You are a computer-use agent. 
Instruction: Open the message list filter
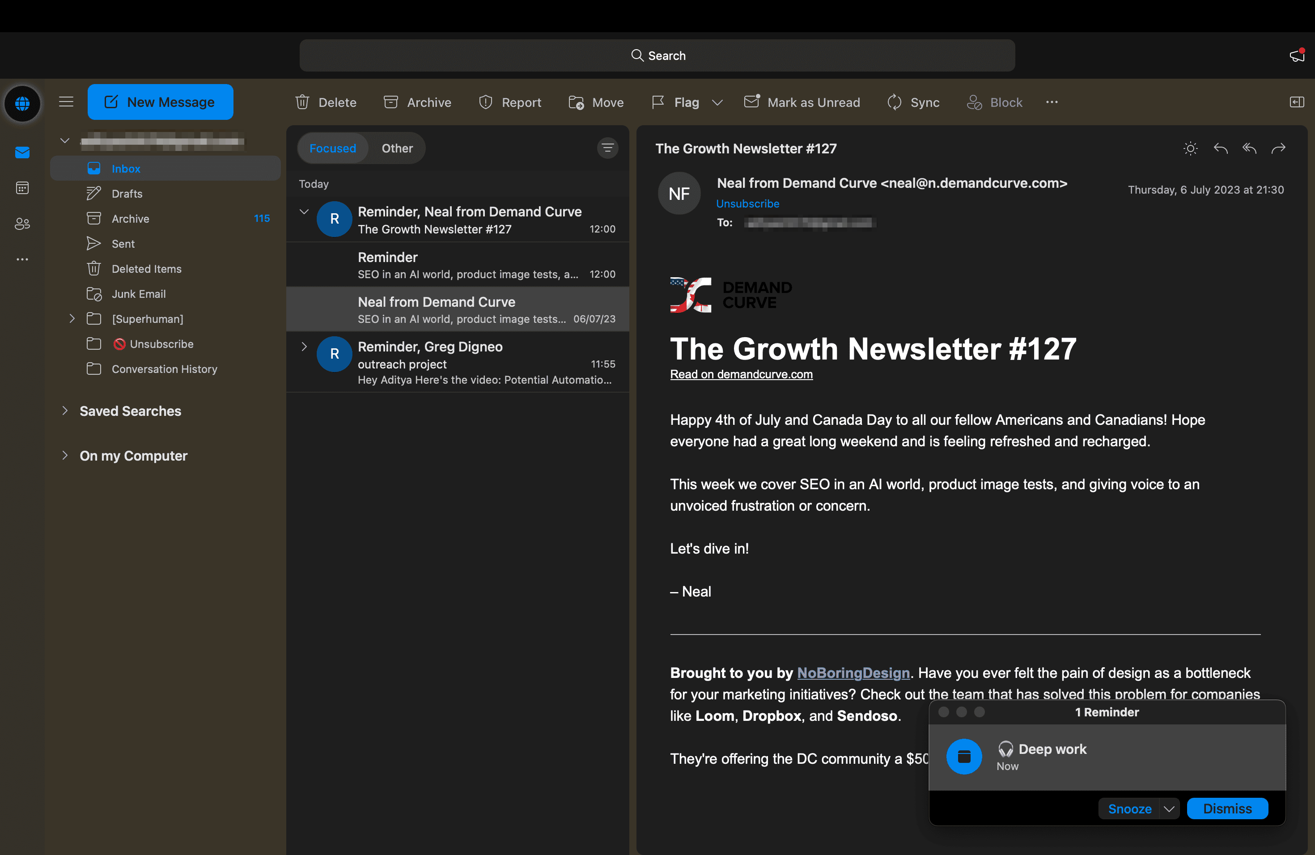607,148
